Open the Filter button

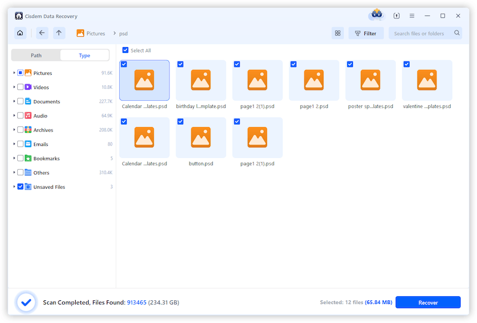(366, 33)
